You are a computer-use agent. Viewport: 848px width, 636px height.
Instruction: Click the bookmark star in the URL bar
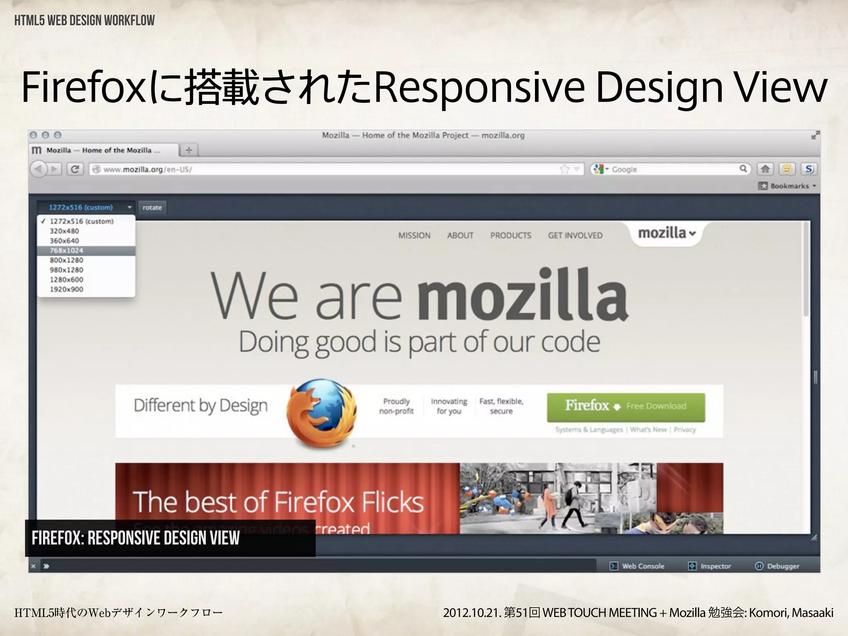click(x=564, y=169)
